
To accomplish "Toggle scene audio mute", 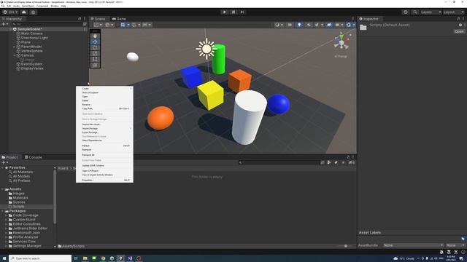I will (x=309, y=25).
